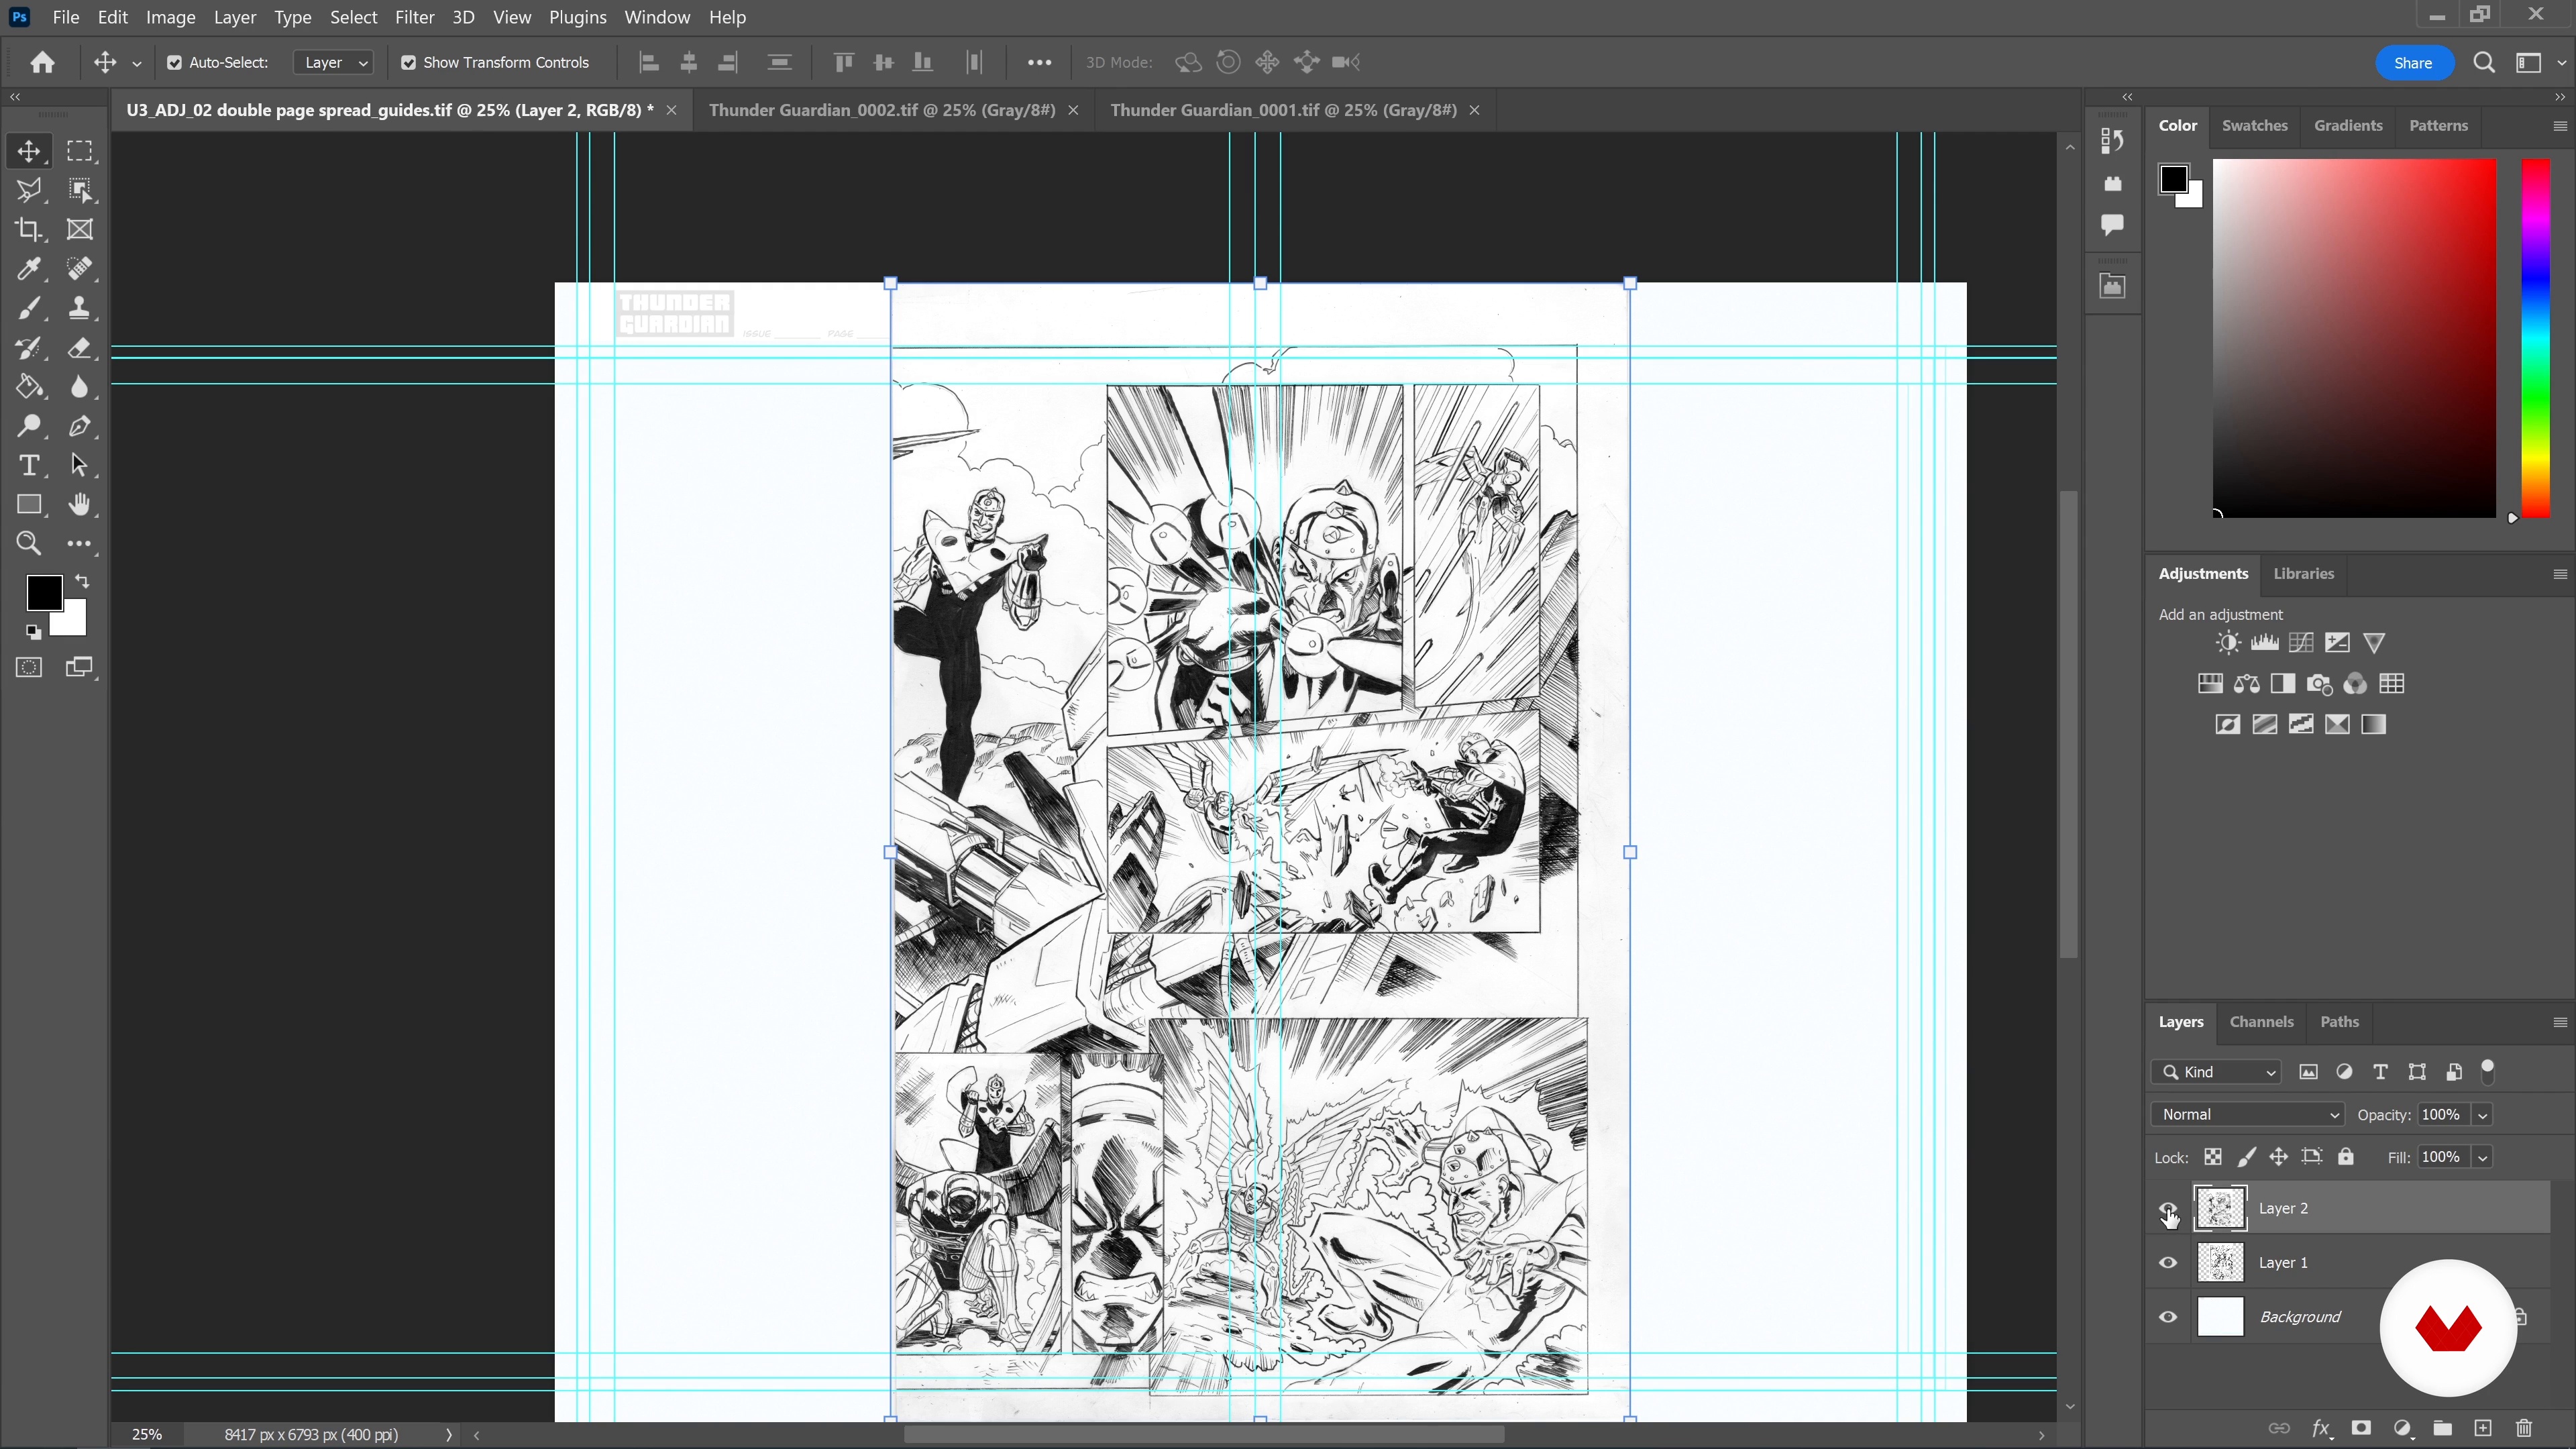
Task: Click the foreground color swatch in toolbar
Action: coord(43,593)
